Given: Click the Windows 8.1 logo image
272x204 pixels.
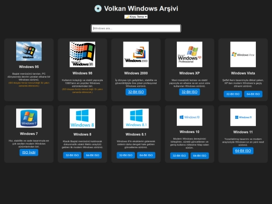Looking at the screenshot, I should click(x=136, y=118).
